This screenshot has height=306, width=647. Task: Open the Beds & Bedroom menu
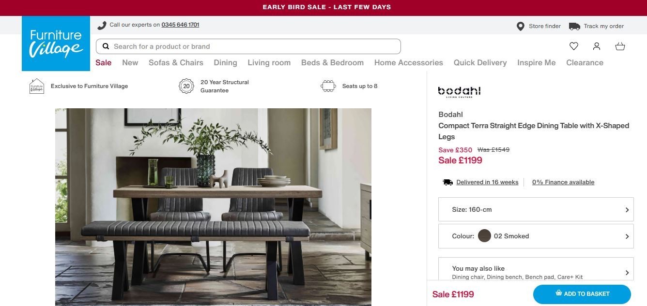pyautogui.click(x=332, y=62)
